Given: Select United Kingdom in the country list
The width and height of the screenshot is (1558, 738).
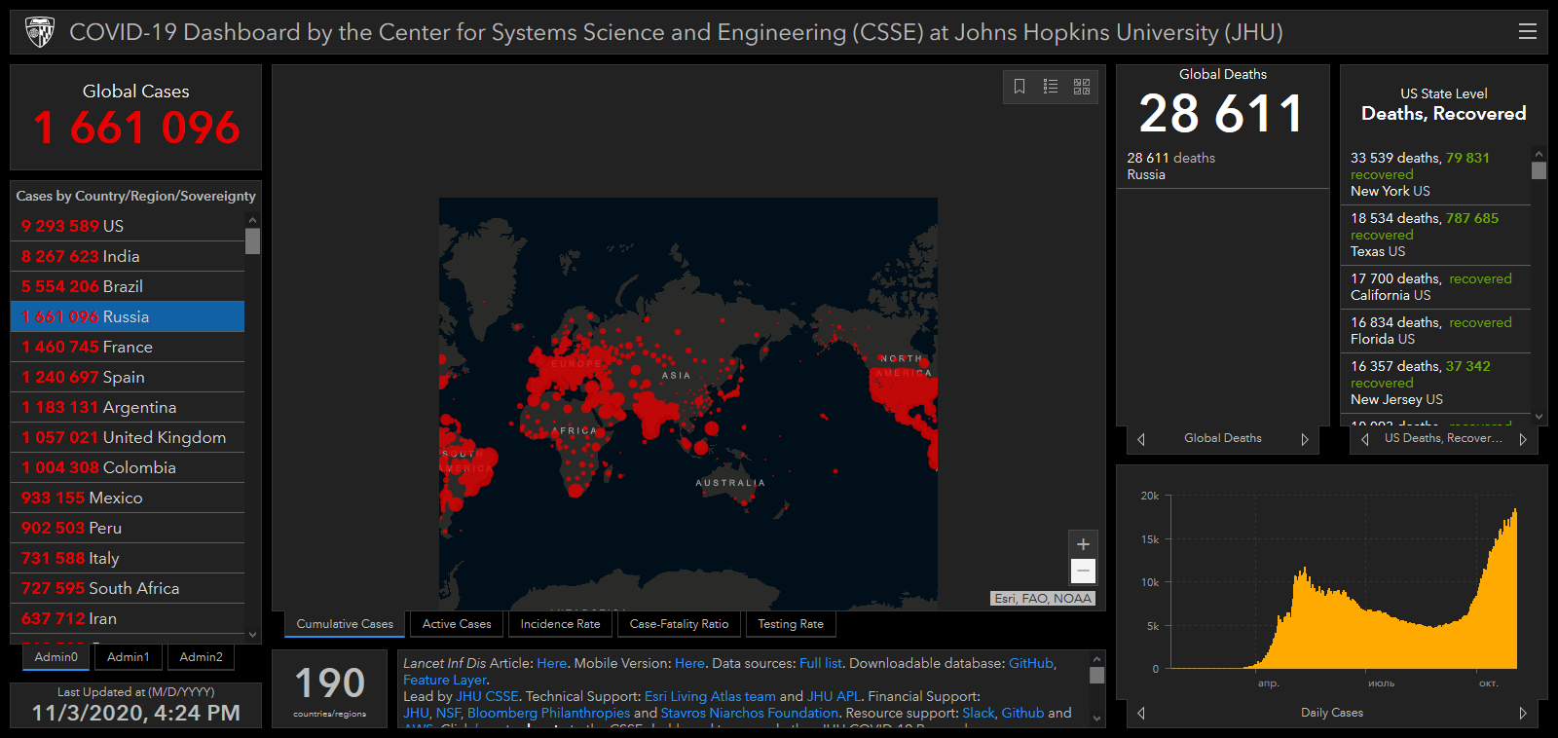Looking at the screenshot, I should click(128, 437).
